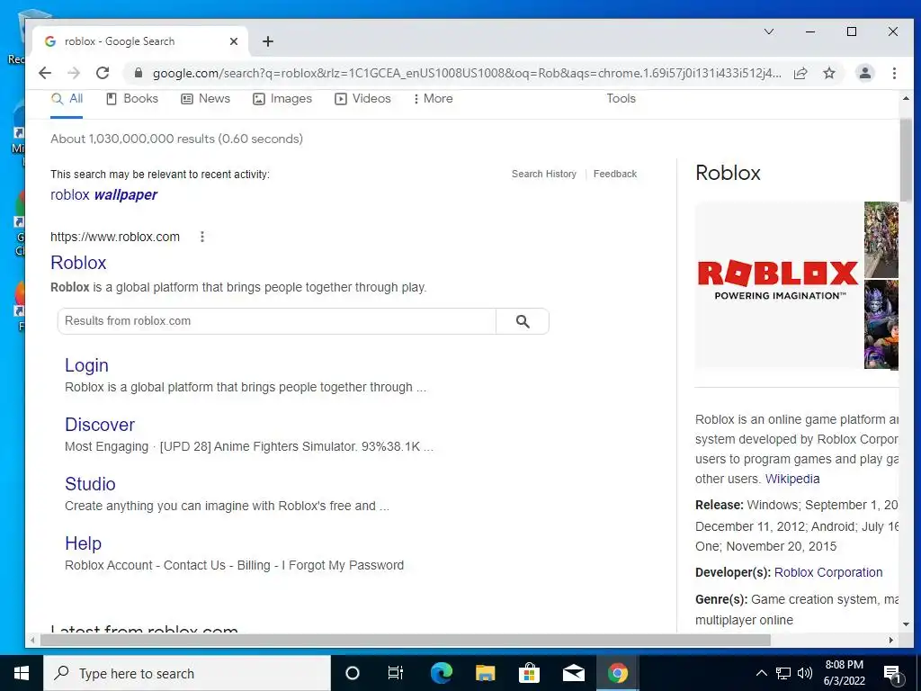921x691 pixels.
Task: Click the vertical scrollbar thumb
Action: (905, 160)
